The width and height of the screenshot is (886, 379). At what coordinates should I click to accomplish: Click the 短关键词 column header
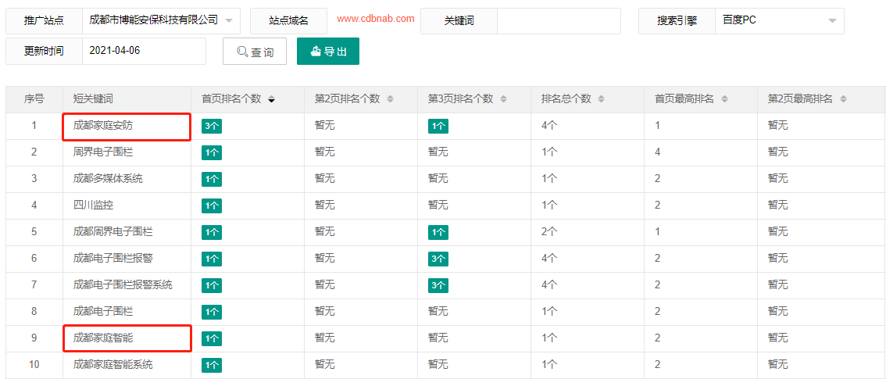pos(94,99)
